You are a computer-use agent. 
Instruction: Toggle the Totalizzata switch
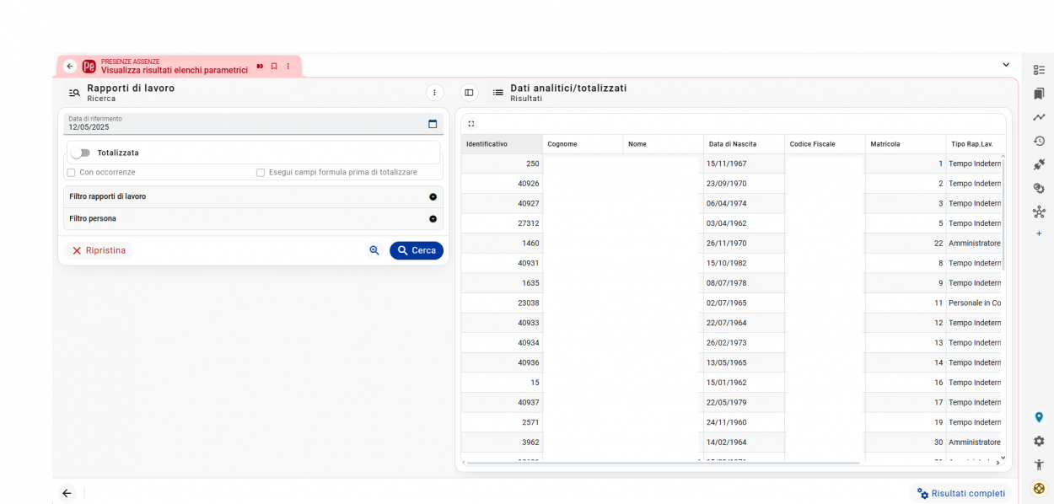click(x=81, y=153)
